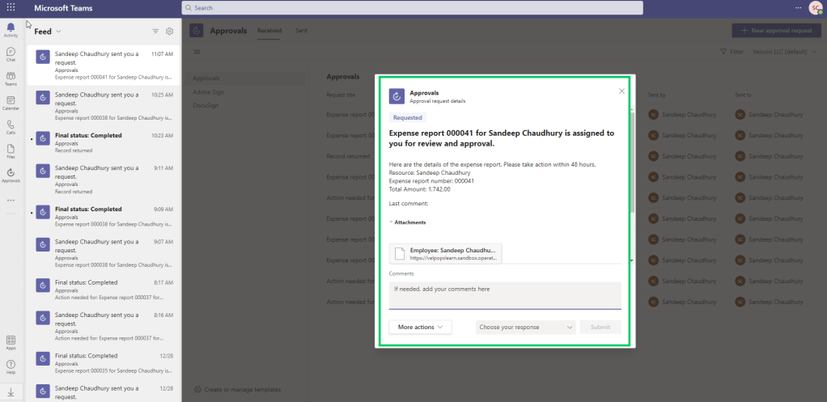Click the Feed filter icon
Screen dimensions: 827x402
(155, 32)
